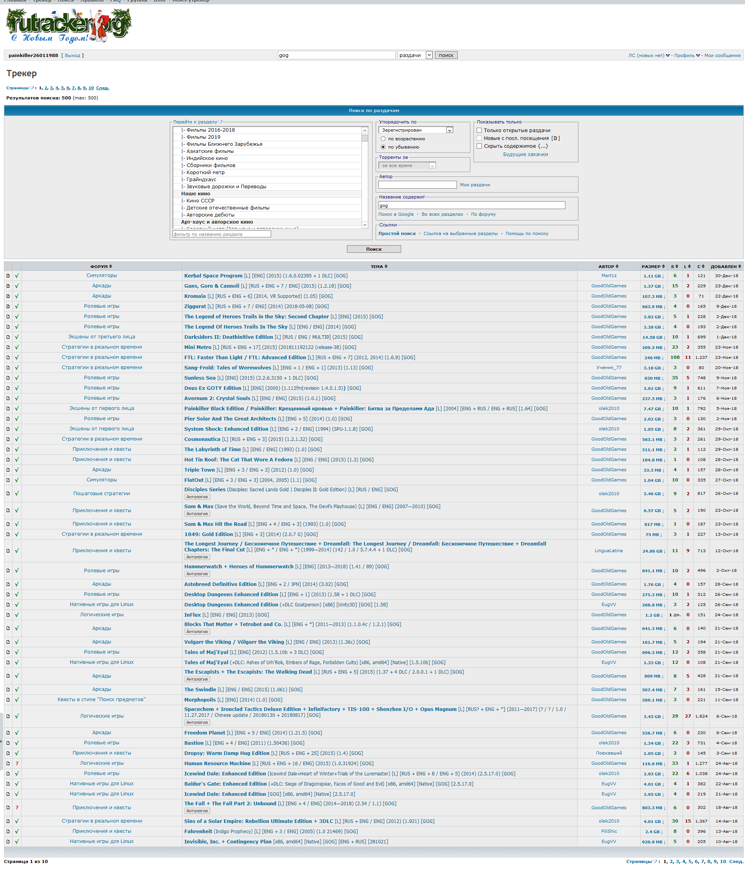This screenshot has width=745, height=876.
Task: Go to top 'След.' next page link
Action: point(103,88)
